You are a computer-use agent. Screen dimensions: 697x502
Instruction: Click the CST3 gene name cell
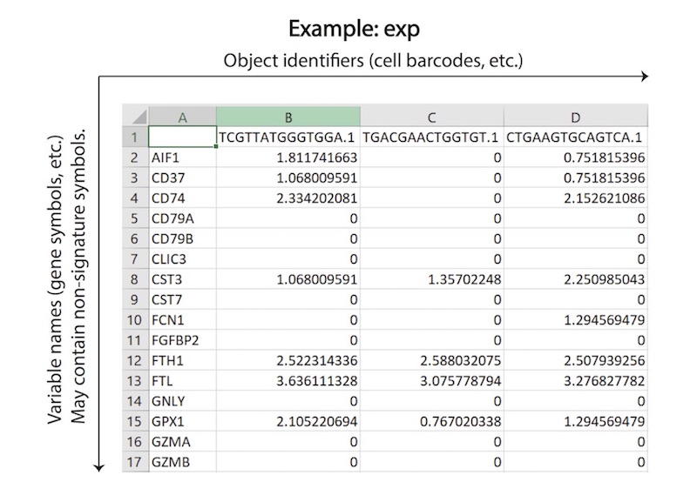[x=182, y=279]
